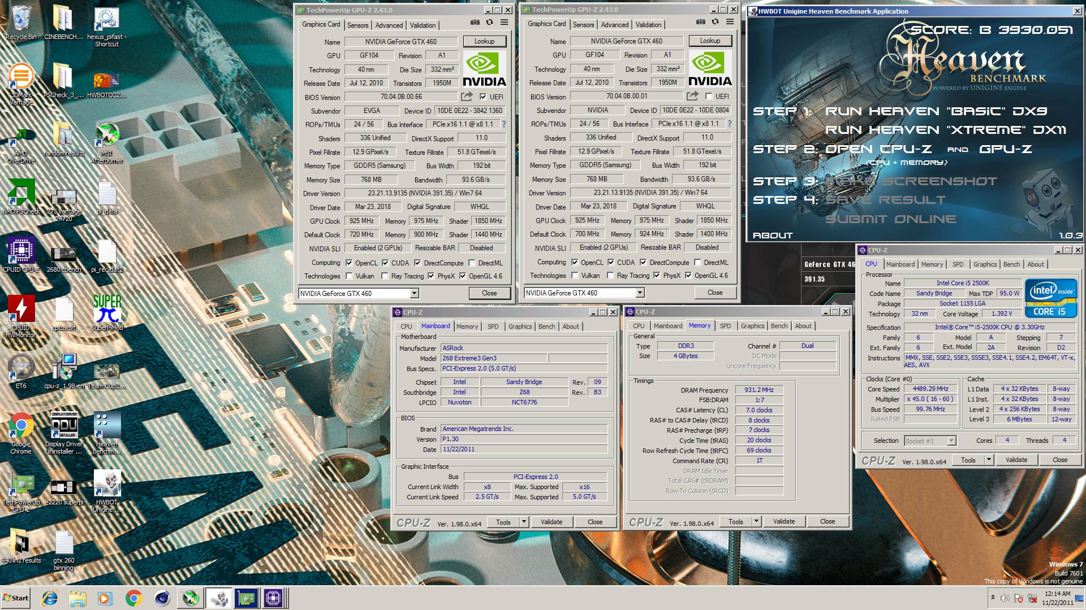Expand Tools dropdown arrow in Memory CPU-Z
Screen dimensions: 1086x610
point(756,522)
